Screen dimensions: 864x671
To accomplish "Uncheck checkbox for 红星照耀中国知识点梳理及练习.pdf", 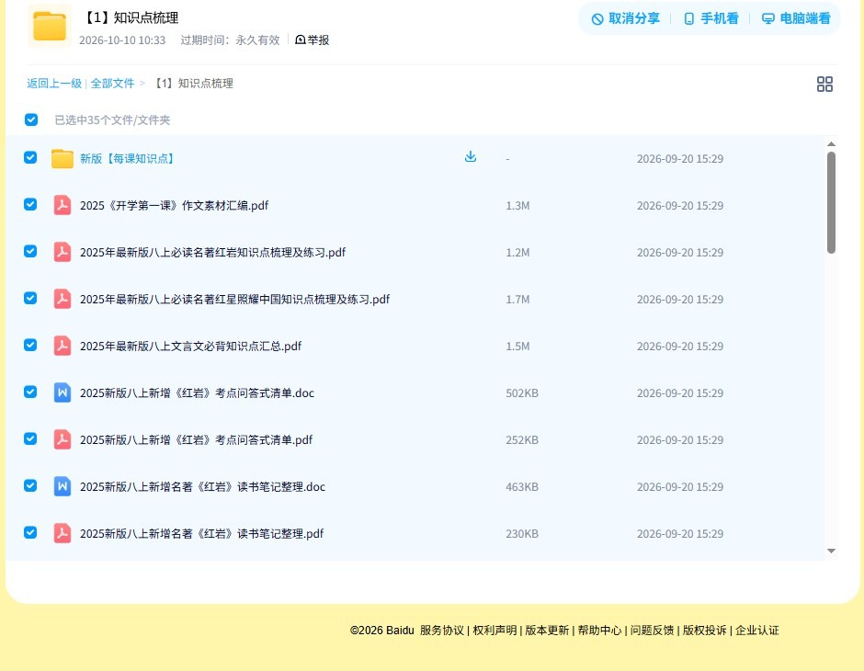I will (x=30, y=298).
